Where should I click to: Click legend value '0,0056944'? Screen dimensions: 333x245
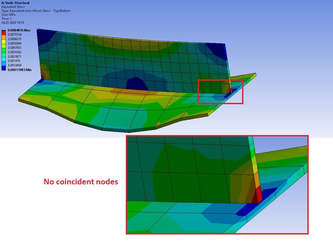(15, 43)
